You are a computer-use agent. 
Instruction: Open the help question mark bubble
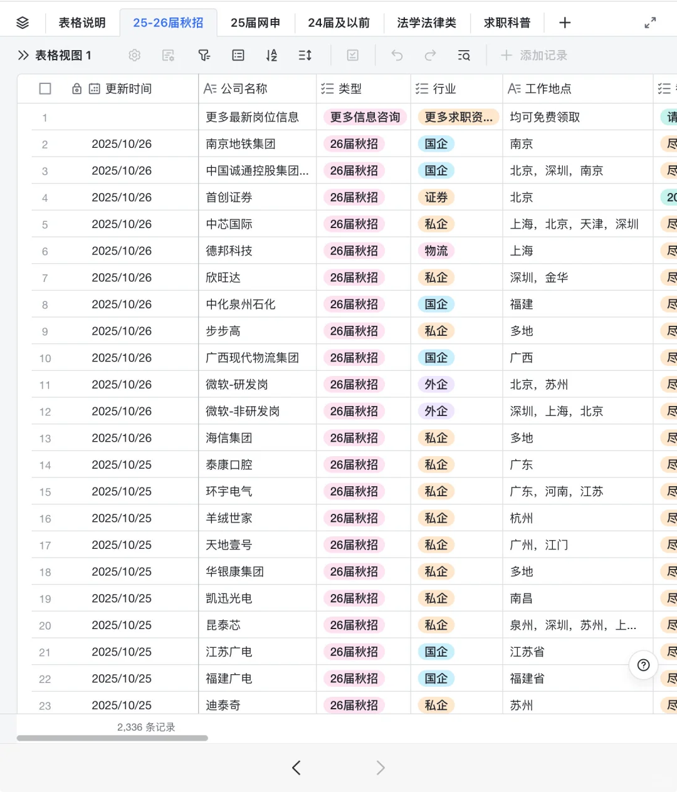tap(643, 665)
